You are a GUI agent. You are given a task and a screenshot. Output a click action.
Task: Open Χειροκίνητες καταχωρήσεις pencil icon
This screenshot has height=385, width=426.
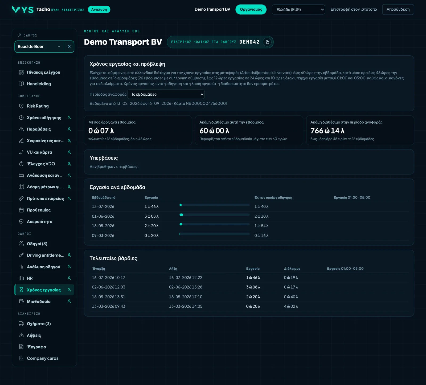21,141
